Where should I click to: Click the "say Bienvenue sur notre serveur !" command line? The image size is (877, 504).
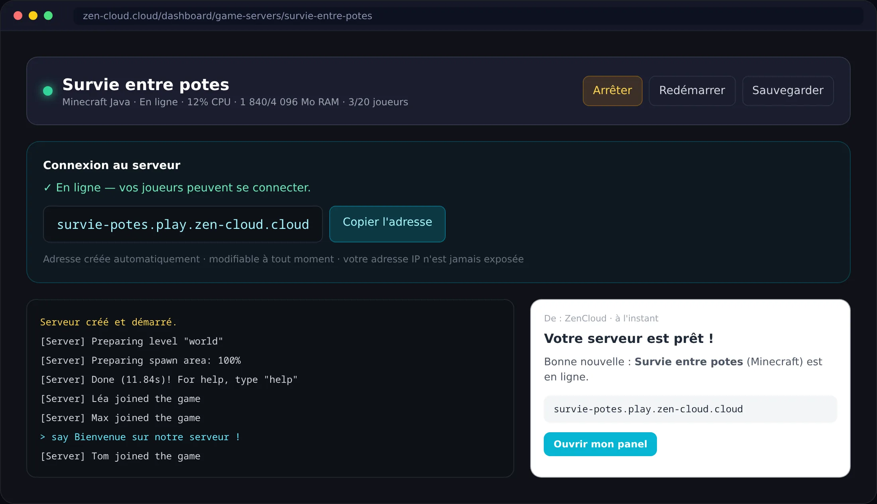coord(140,437)
